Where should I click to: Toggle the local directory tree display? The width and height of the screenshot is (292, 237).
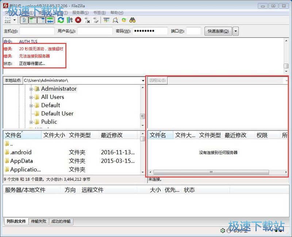click(x=32, y=20)
